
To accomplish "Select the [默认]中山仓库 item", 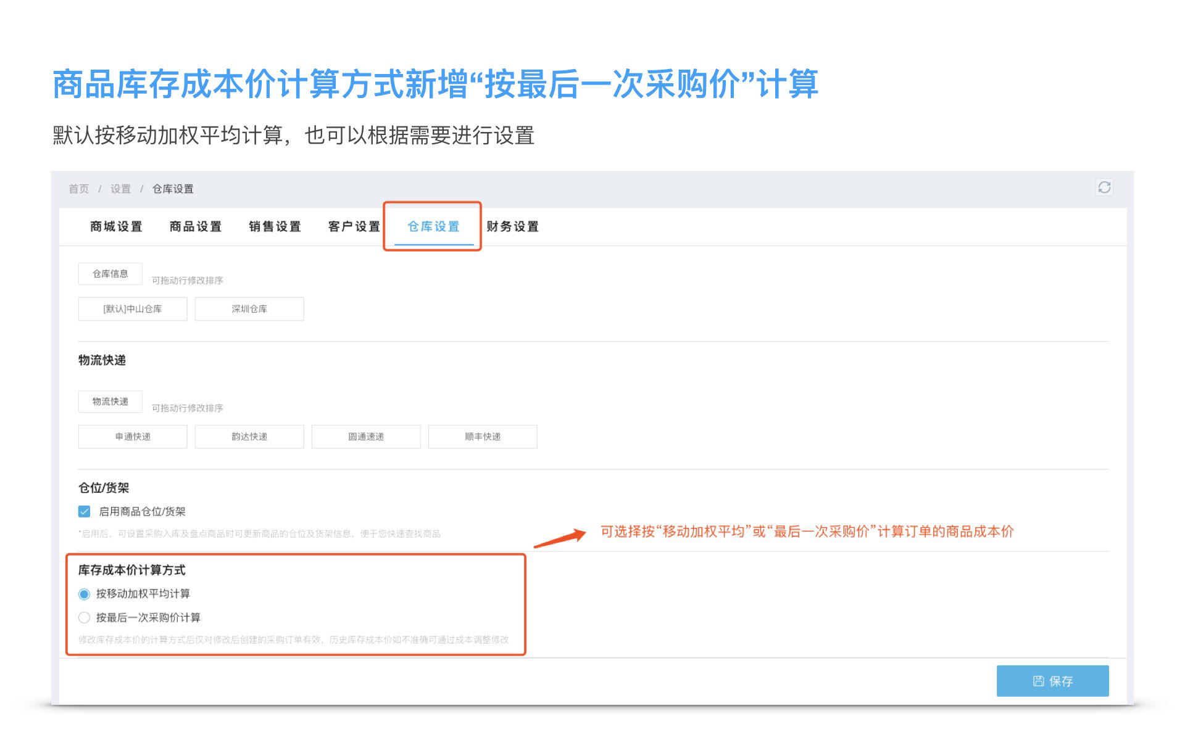I will tap(132, 309).
